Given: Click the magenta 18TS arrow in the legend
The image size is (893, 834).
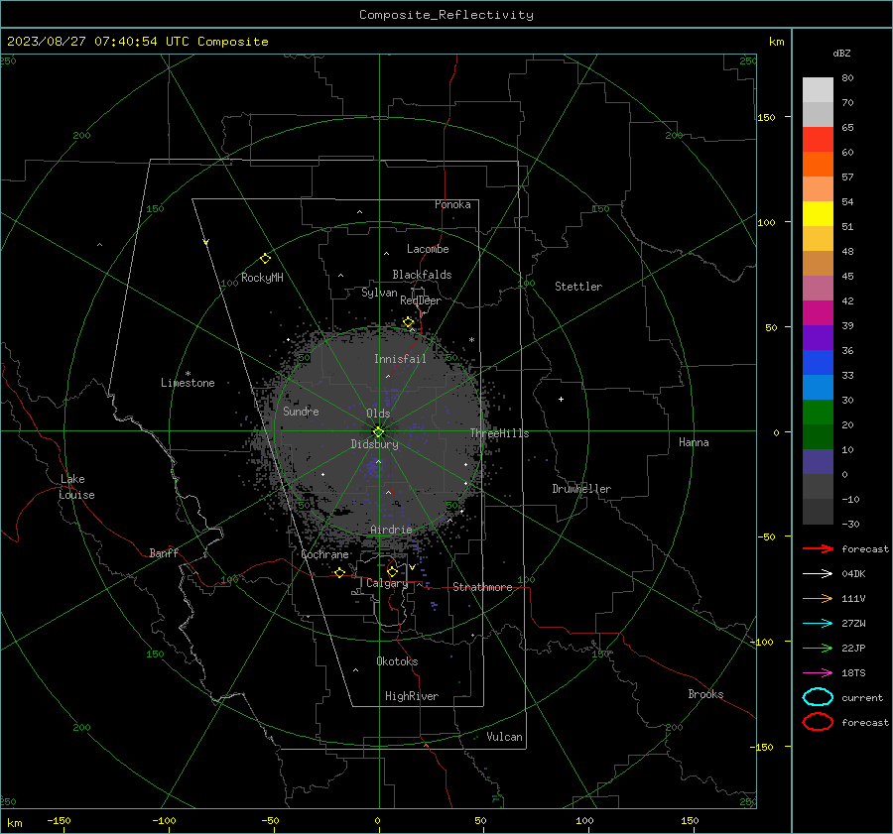Looking at the screenshot, I should coord(818,673).
